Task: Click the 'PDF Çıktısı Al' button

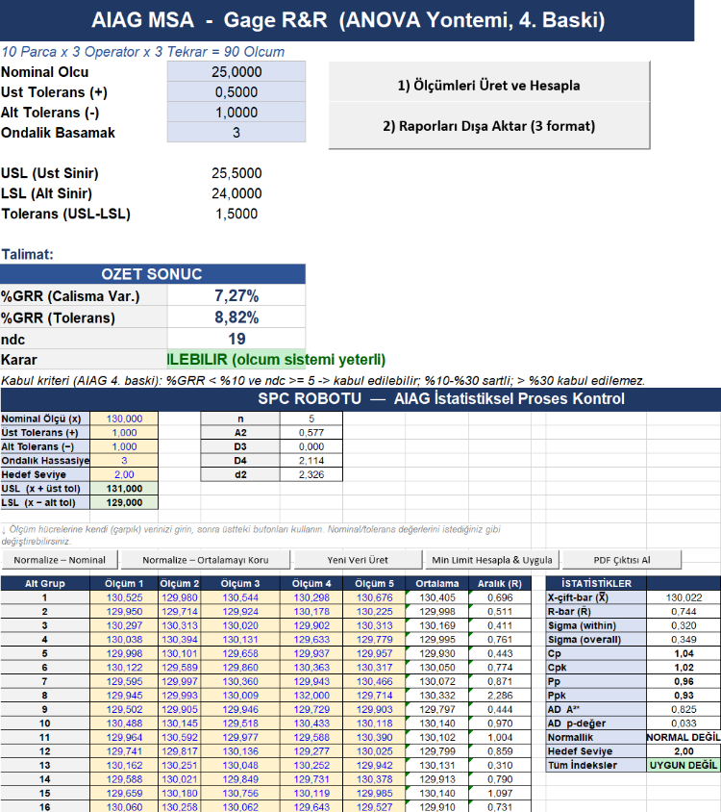Action: [622, 560]
